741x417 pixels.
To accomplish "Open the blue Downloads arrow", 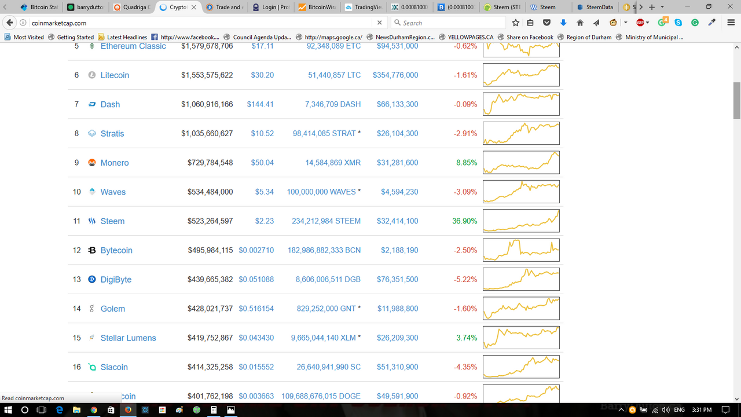I will tap(563, 23).
